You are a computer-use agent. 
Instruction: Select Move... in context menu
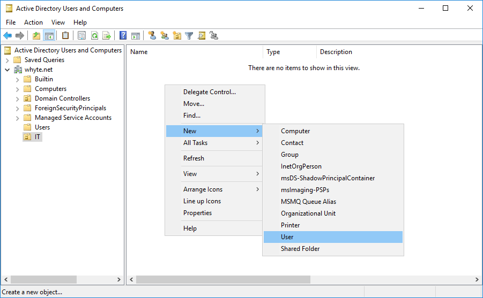[215, 104]
